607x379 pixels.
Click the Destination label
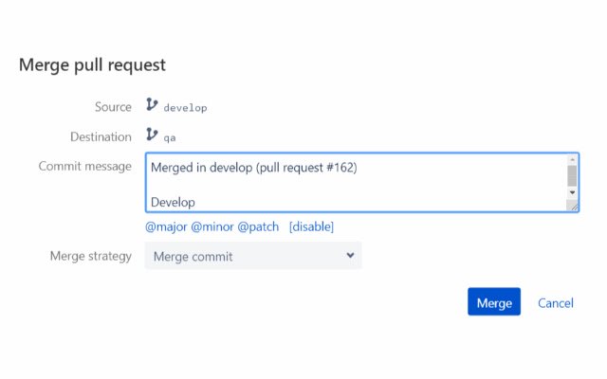(101, 136)
